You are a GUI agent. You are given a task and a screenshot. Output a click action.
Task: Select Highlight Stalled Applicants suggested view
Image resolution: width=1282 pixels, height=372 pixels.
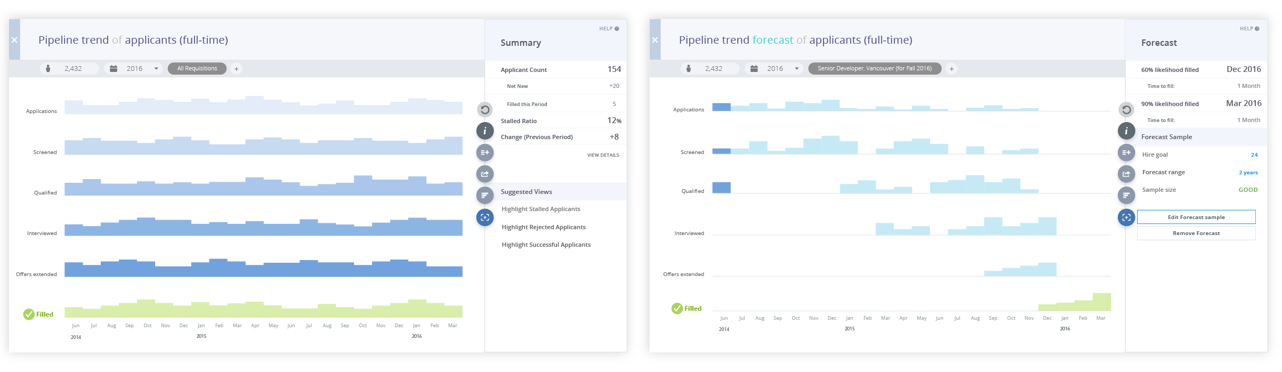541,209
